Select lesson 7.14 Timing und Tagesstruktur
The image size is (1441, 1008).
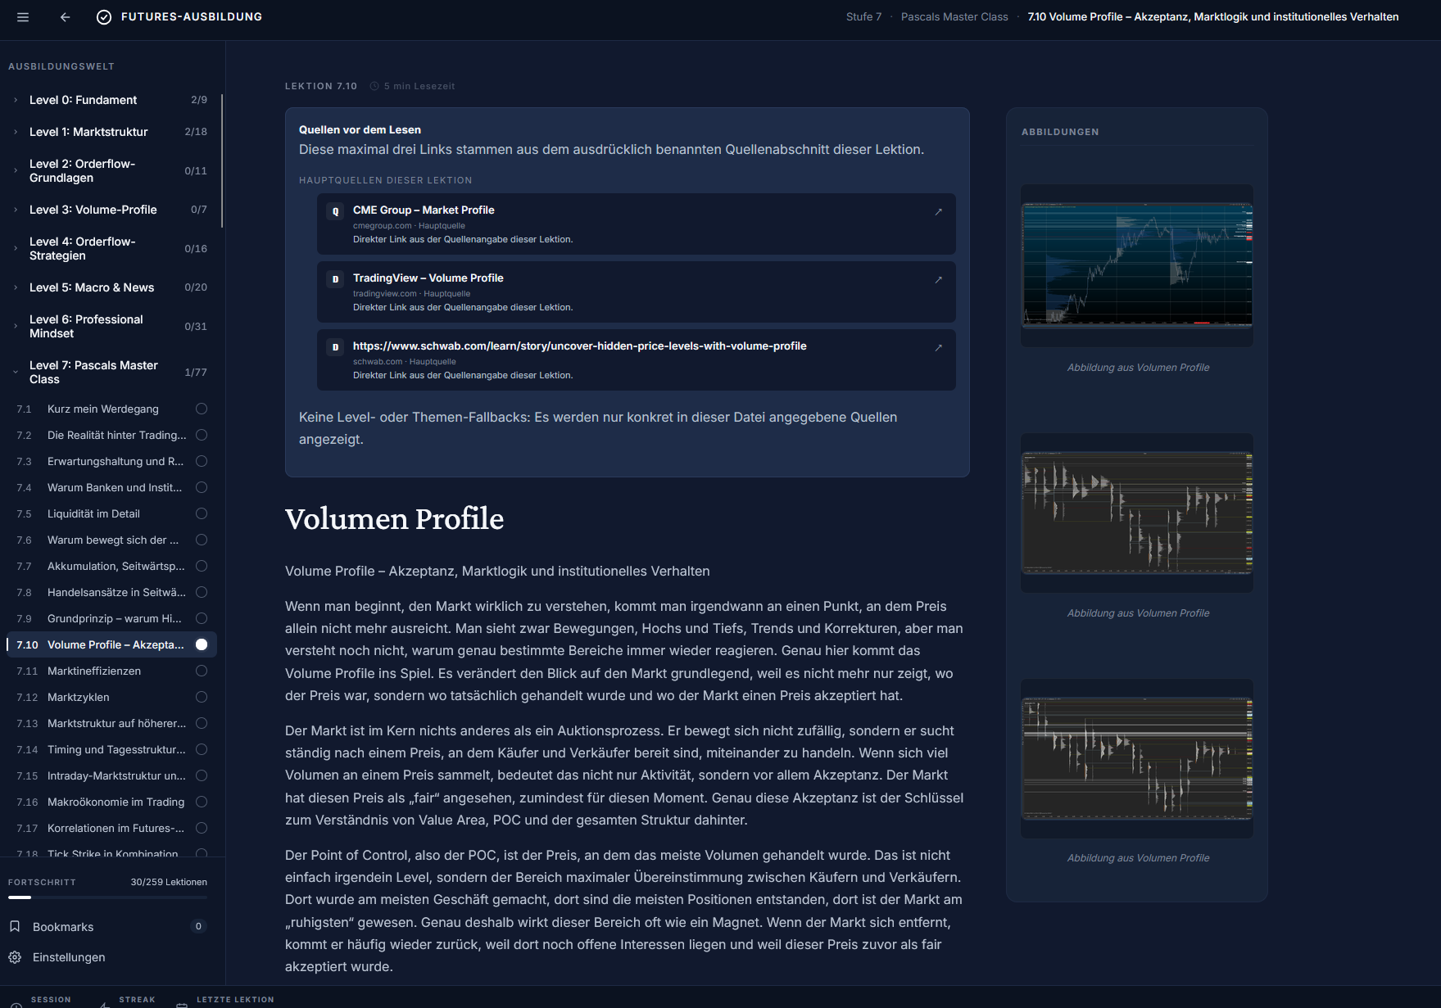(x=111, y=749)
